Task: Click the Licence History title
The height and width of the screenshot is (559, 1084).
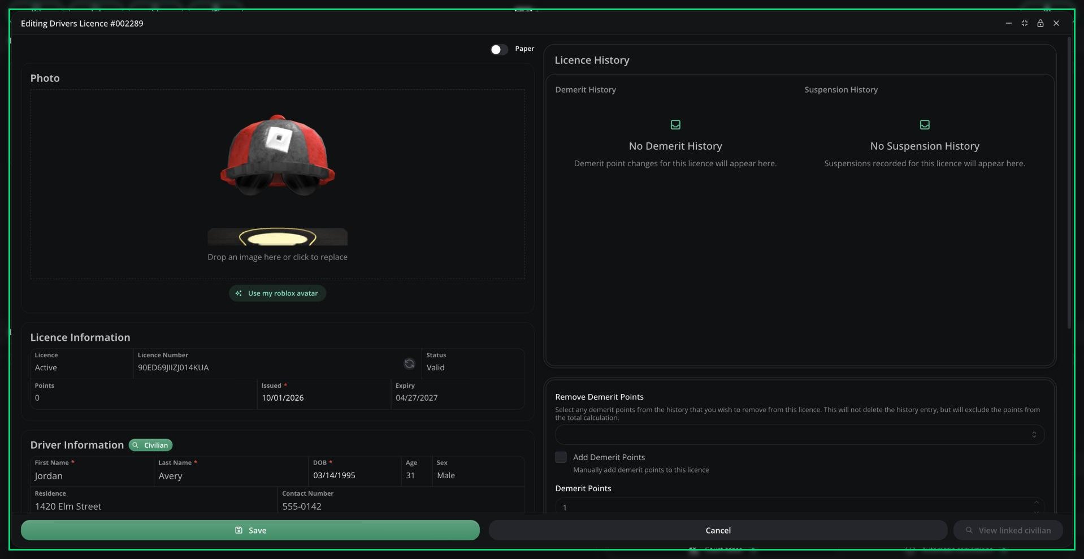Action: tap(592, 60)
